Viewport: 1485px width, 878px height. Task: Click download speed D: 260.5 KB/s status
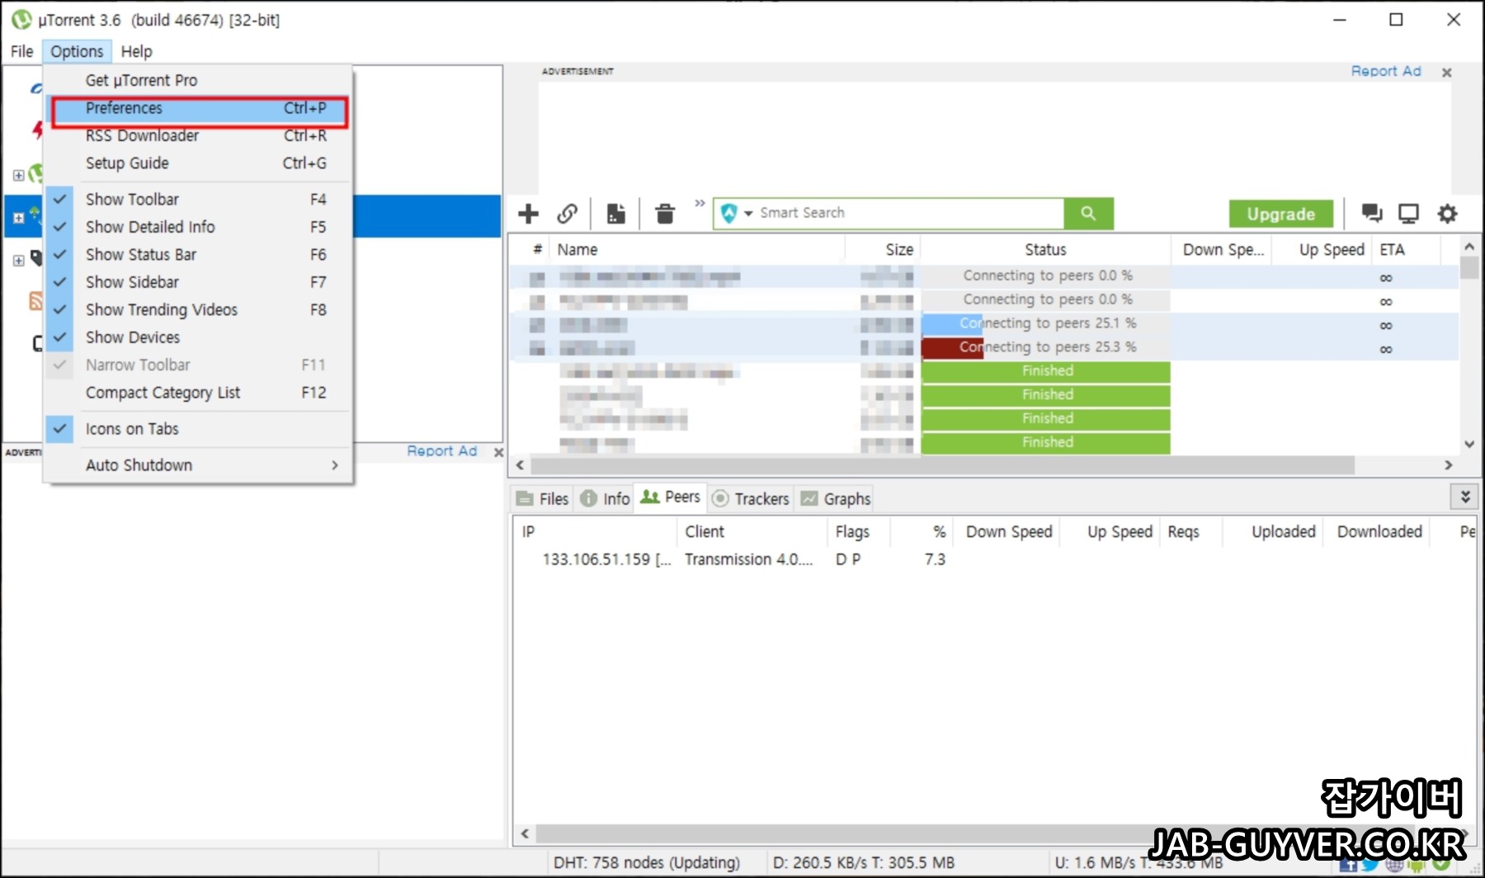pyautogui.click(x=864, y=862)
